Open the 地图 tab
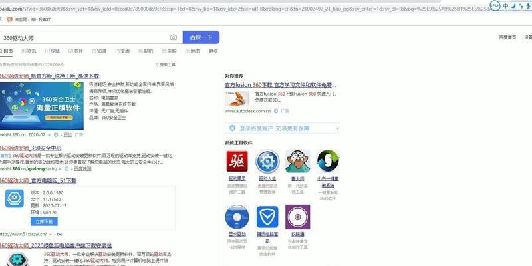Image resolution: width=532 pixels, height=266 pixels. pos(193,51)
